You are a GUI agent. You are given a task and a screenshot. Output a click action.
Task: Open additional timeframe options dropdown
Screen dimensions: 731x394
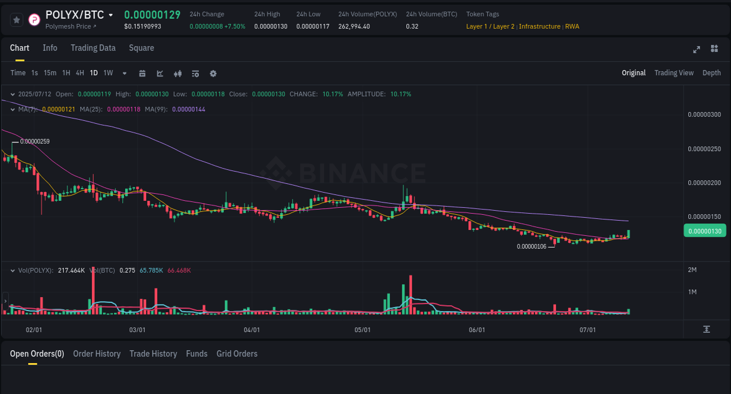click(124, 73)
